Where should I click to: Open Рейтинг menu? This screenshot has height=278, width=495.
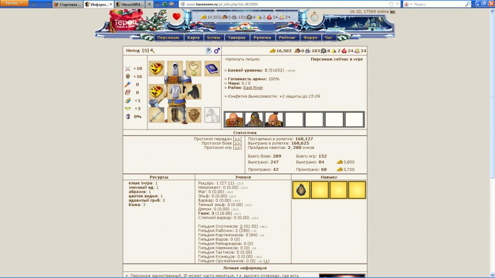[287, 37]
